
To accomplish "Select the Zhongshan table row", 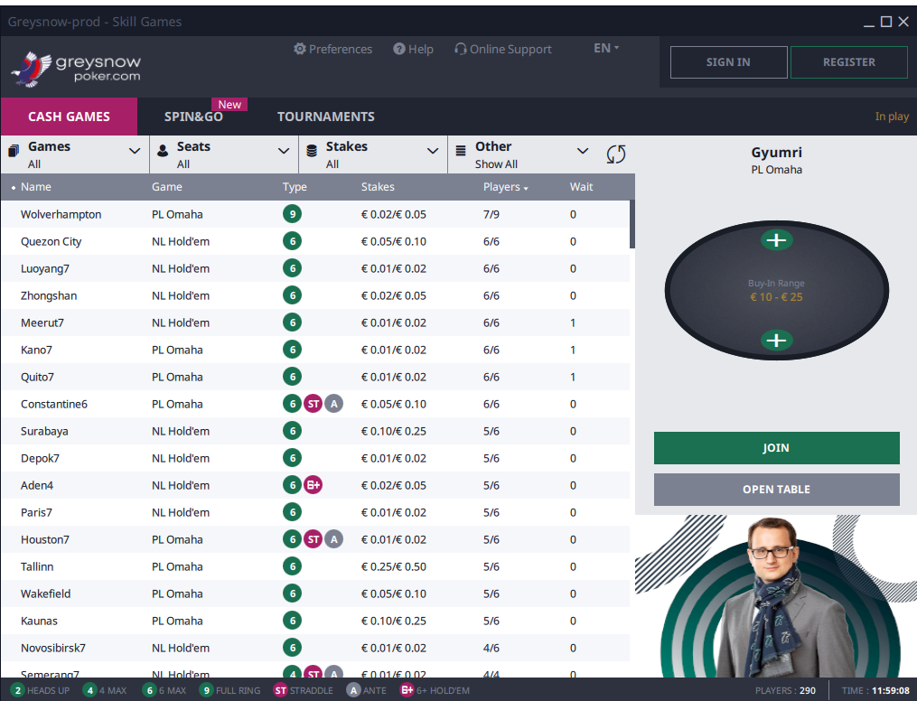I will pyautogui.click(x=315, y=295).
